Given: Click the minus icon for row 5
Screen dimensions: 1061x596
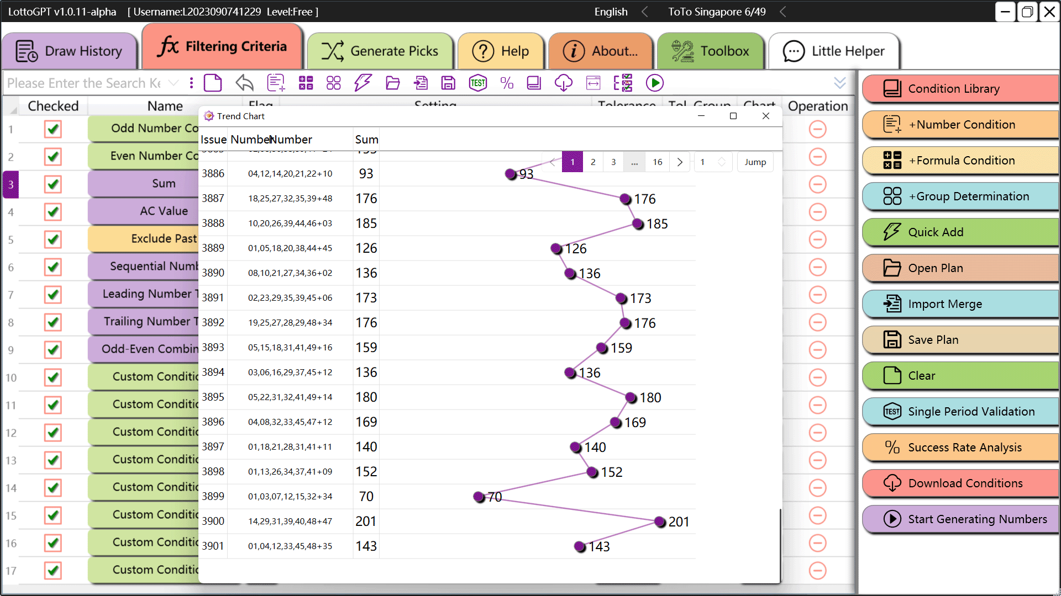Looking at the screenshot, I should click(817, 240).
